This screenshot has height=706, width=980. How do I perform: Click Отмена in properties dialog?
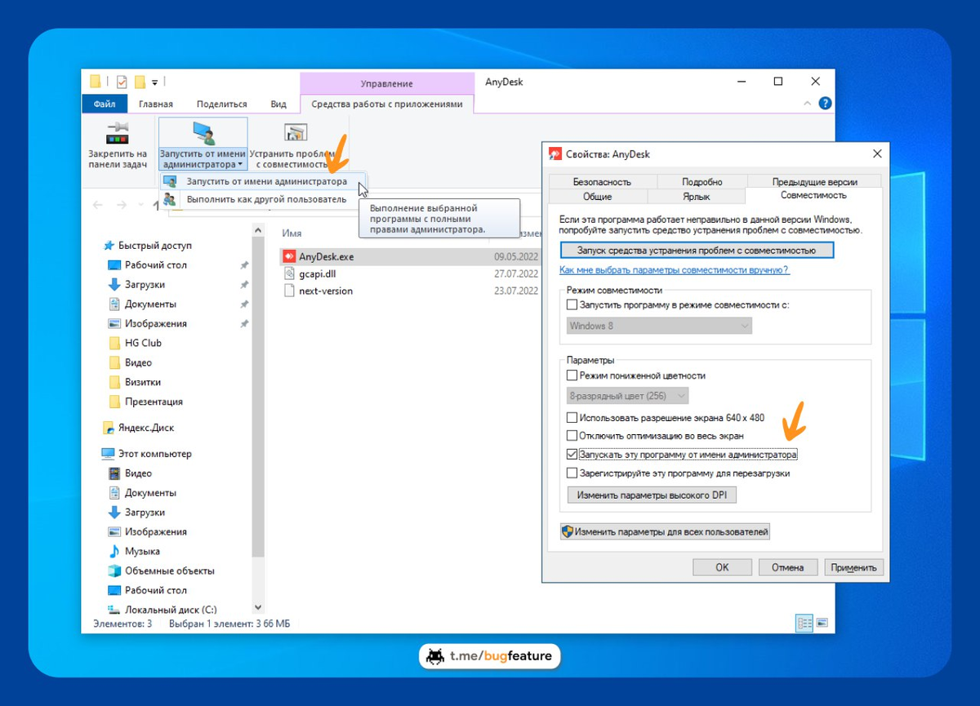[788, 567]
